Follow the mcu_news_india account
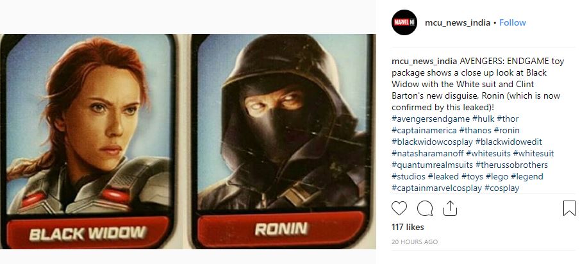The image size is (580, 264). (512, 22)
